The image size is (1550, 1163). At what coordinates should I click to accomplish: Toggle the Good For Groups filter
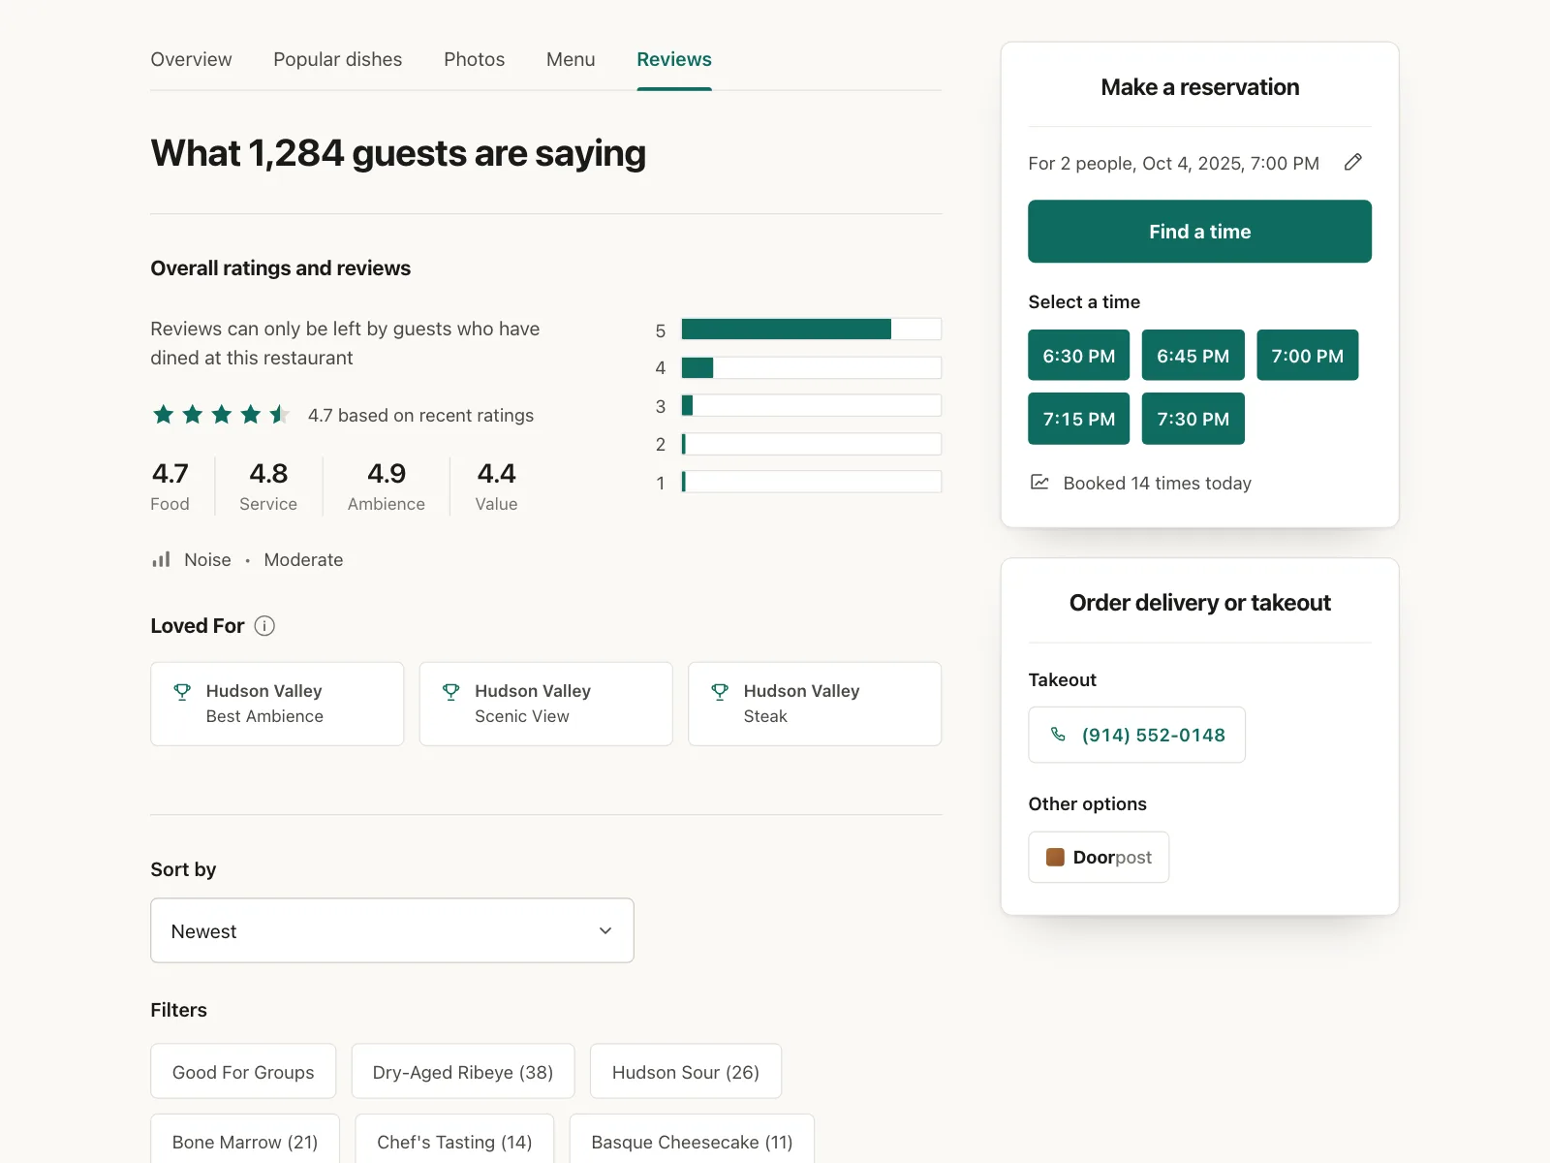point(243,1072)
